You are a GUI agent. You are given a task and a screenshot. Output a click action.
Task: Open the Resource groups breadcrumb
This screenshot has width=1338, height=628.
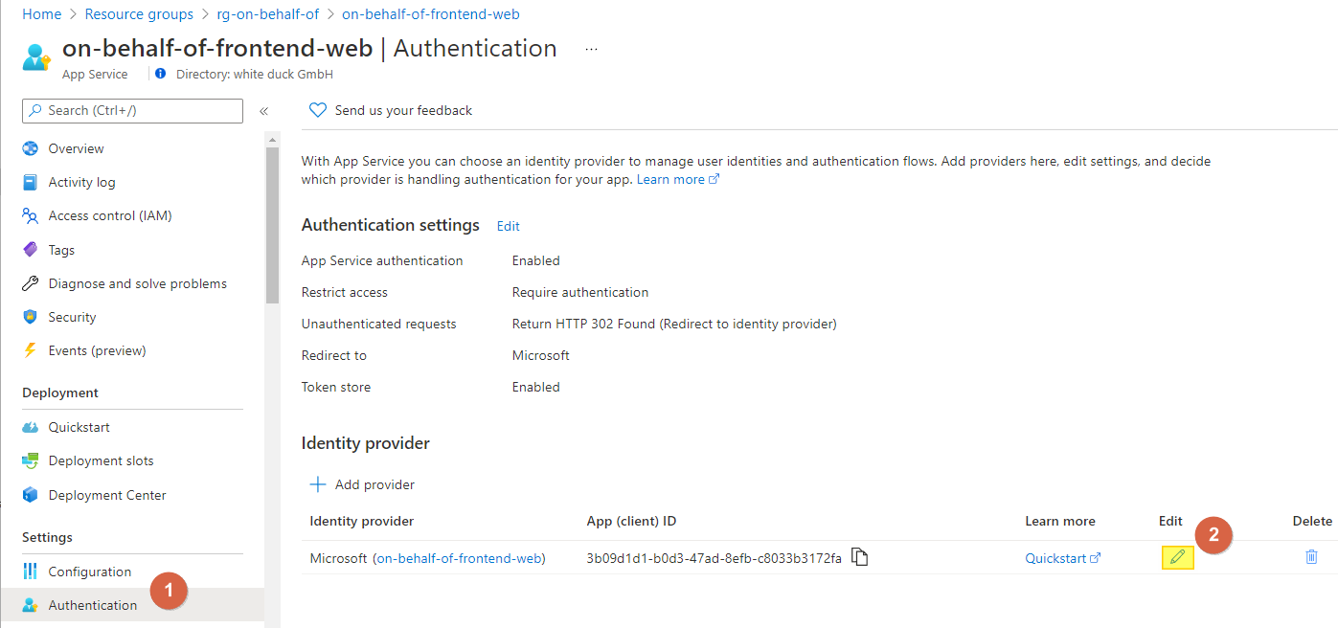(139, 14)
